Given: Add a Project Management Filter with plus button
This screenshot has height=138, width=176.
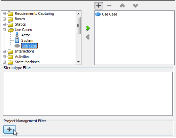Looking at the screenshot, I should 9,129.
